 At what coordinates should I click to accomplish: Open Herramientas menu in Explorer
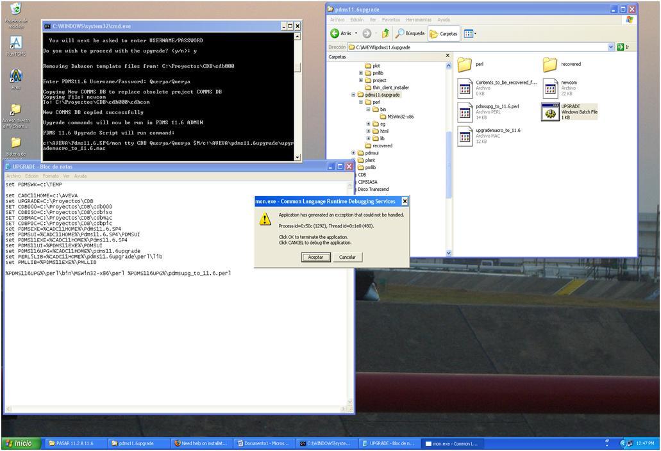419,20
